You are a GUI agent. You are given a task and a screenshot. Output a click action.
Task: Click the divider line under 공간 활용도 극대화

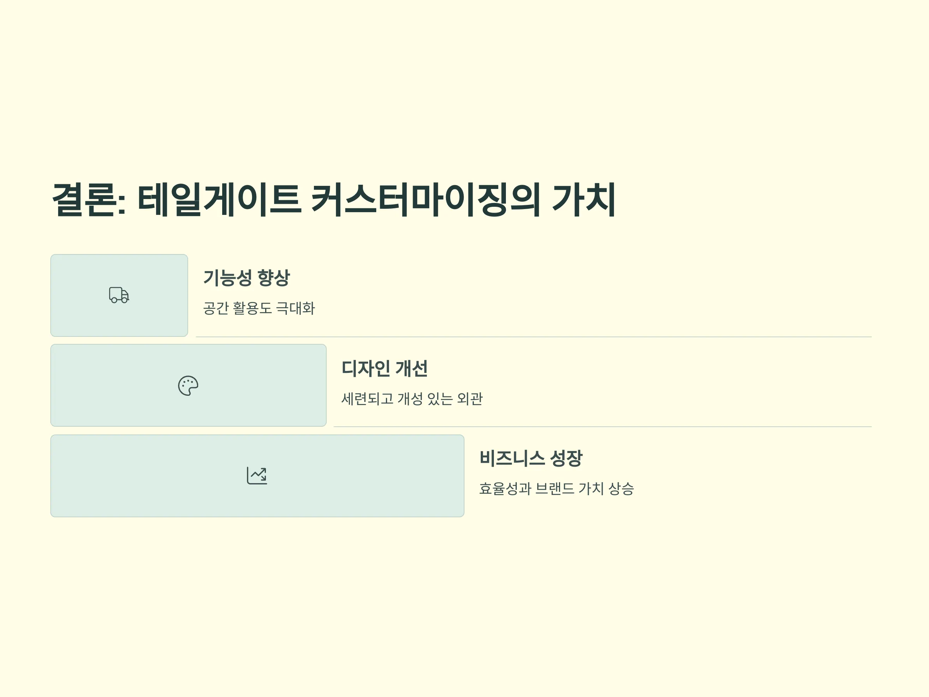(534, 336)
